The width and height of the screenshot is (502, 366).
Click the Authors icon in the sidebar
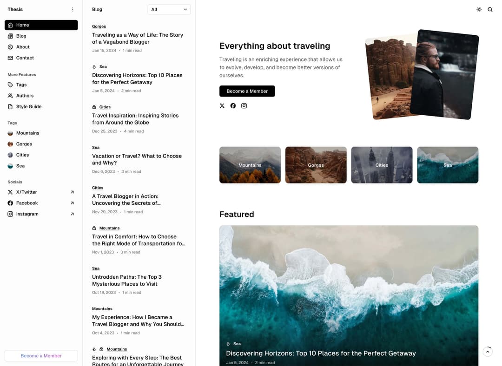10,96
